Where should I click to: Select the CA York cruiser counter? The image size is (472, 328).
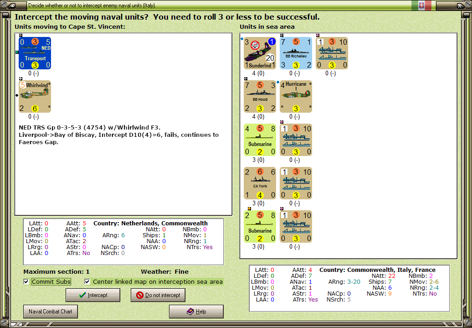(x=260, y=183)
